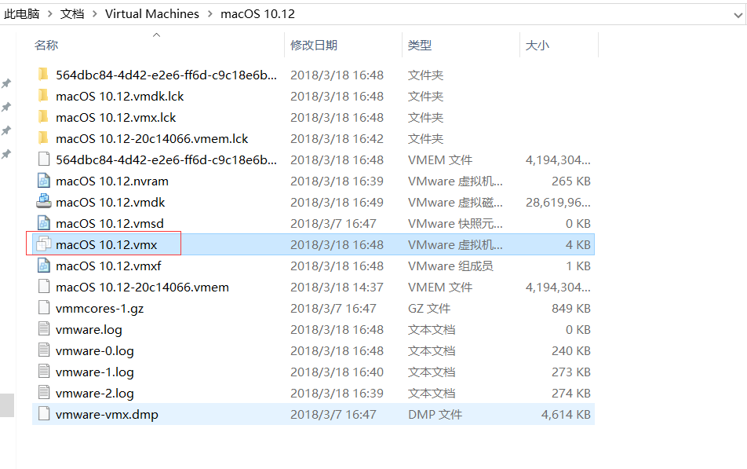The height and width of the screenshot is (469, 747).
Task: Go to 此电脑 in the breadcrumb path
Action: [21, 14]
